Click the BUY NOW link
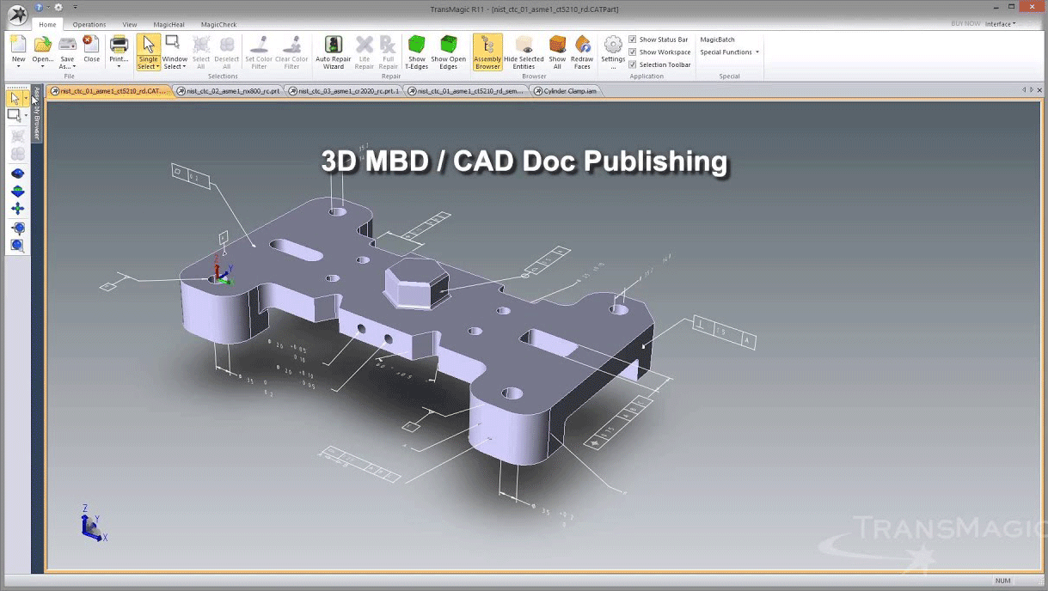 pyautogui.click(x=965, y=24)
